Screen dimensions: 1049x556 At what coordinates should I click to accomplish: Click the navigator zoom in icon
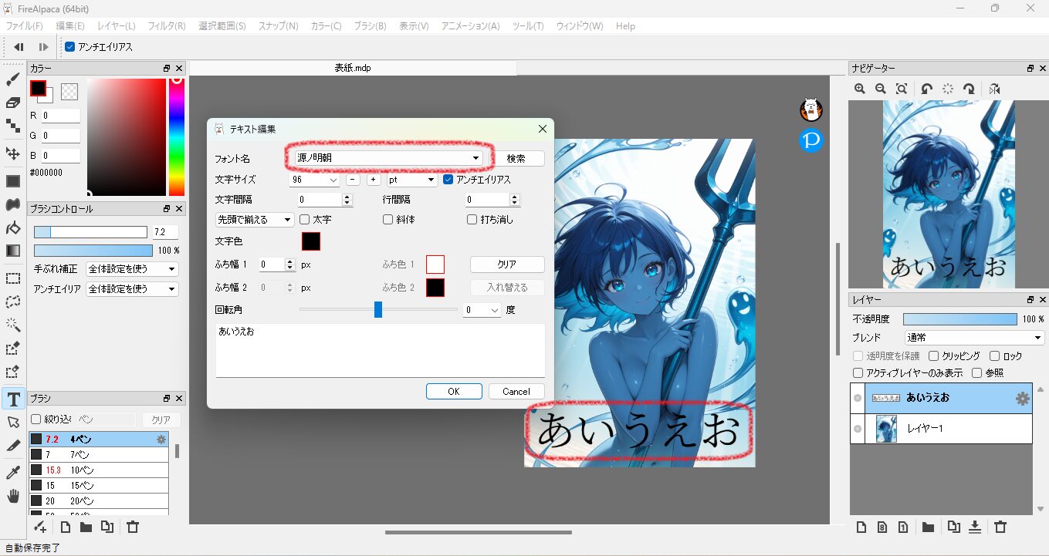tap(860, 89)
